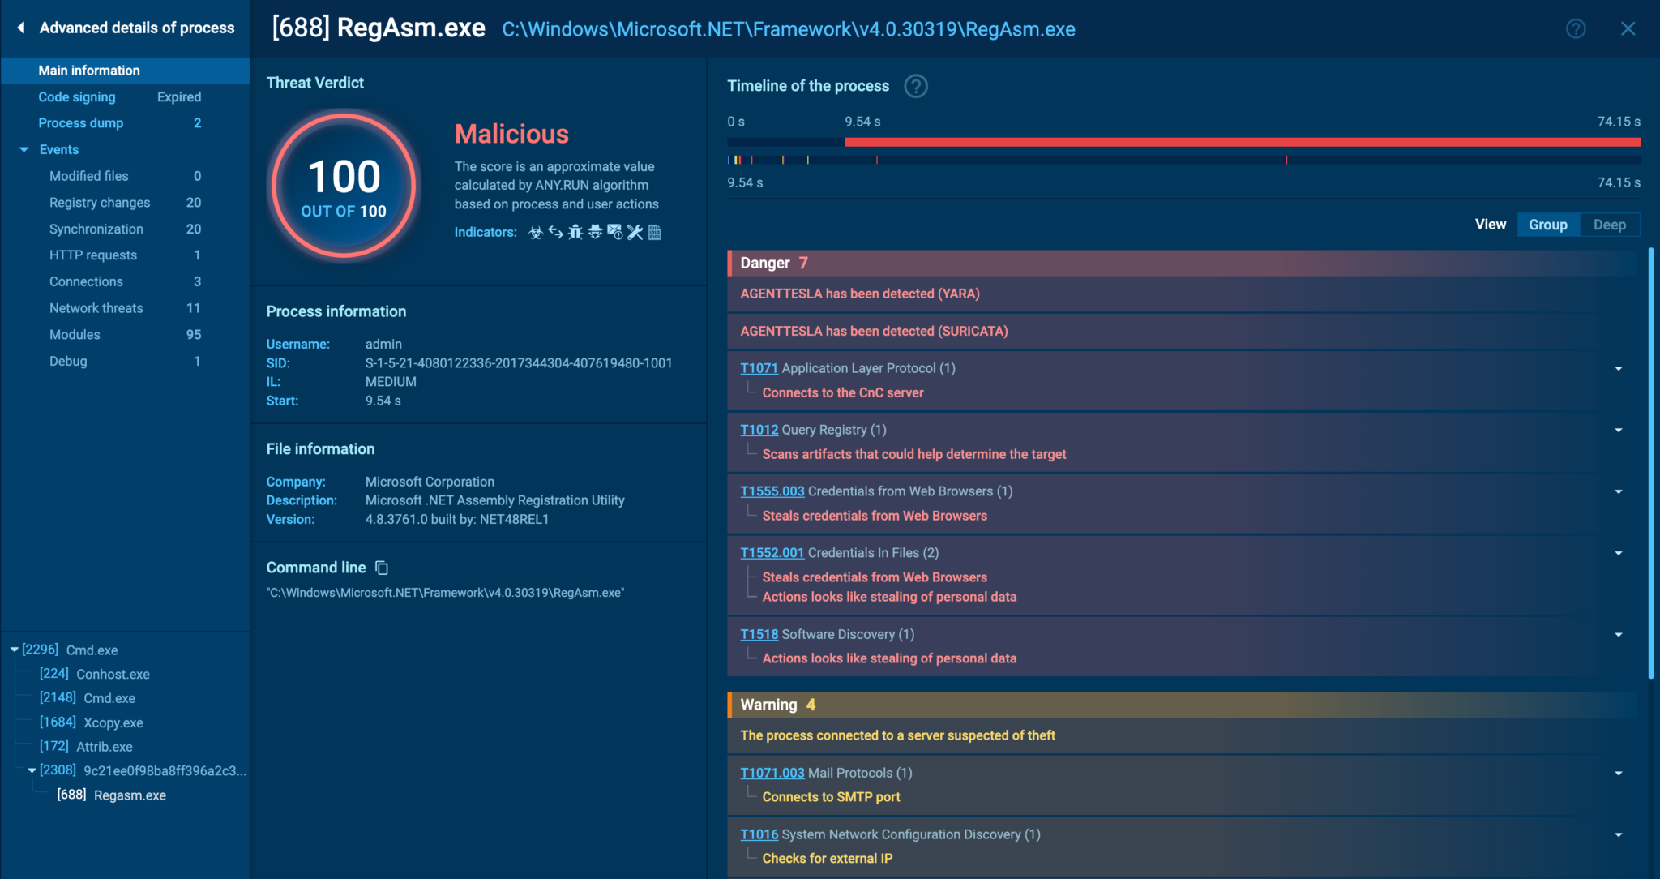Viewport: 1660px width, 879px height.
Task: Click the spy stealer indicator icon
Action: [x=596, y=233]
